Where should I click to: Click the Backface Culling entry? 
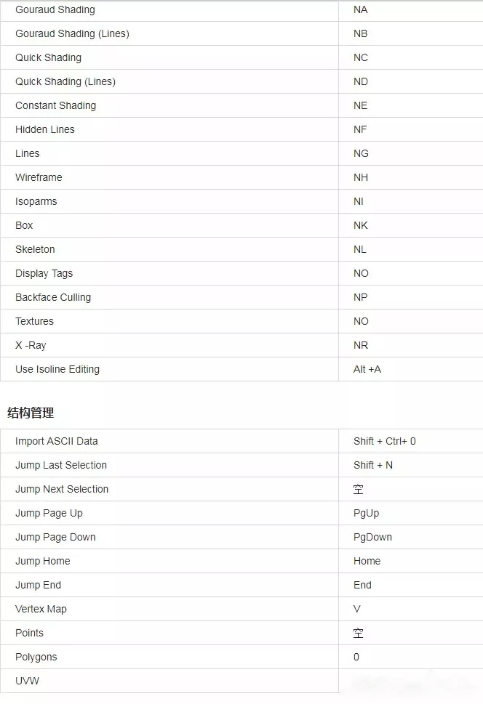(x=53, y=297)
